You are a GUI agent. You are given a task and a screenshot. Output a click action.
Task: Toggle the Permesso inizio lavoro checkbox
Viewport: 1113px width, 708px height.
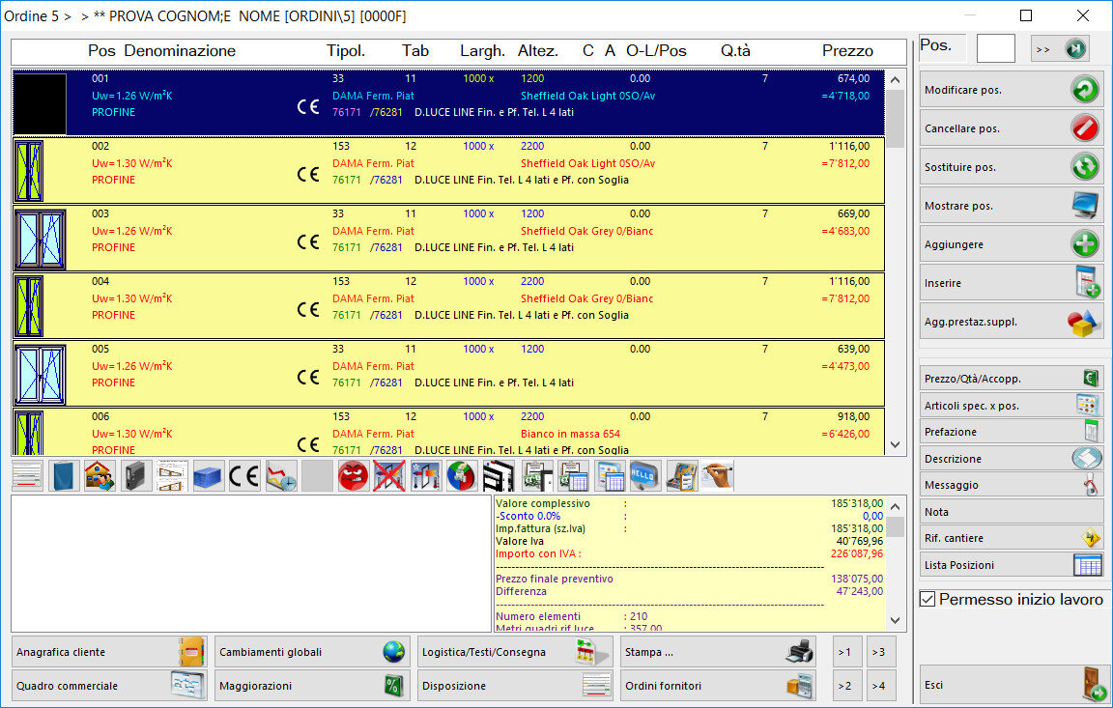(x=927, y=600)
